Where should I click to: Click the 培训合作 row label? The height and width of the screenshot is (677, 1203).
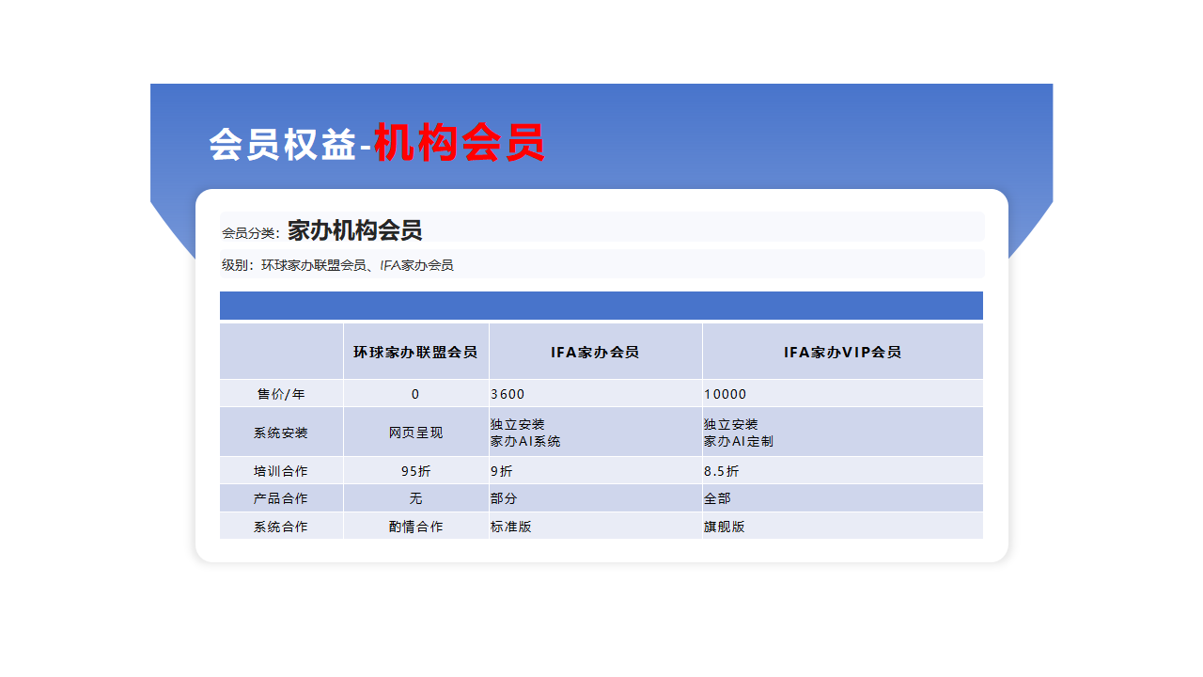(x=281, y=471)
